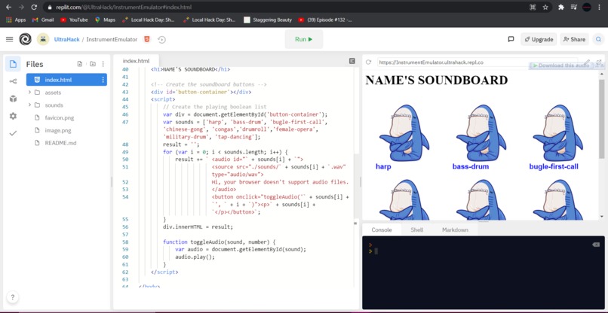Open the Replit hamburger menu
This screenshot has height=313, width=608.
point(9,39)
